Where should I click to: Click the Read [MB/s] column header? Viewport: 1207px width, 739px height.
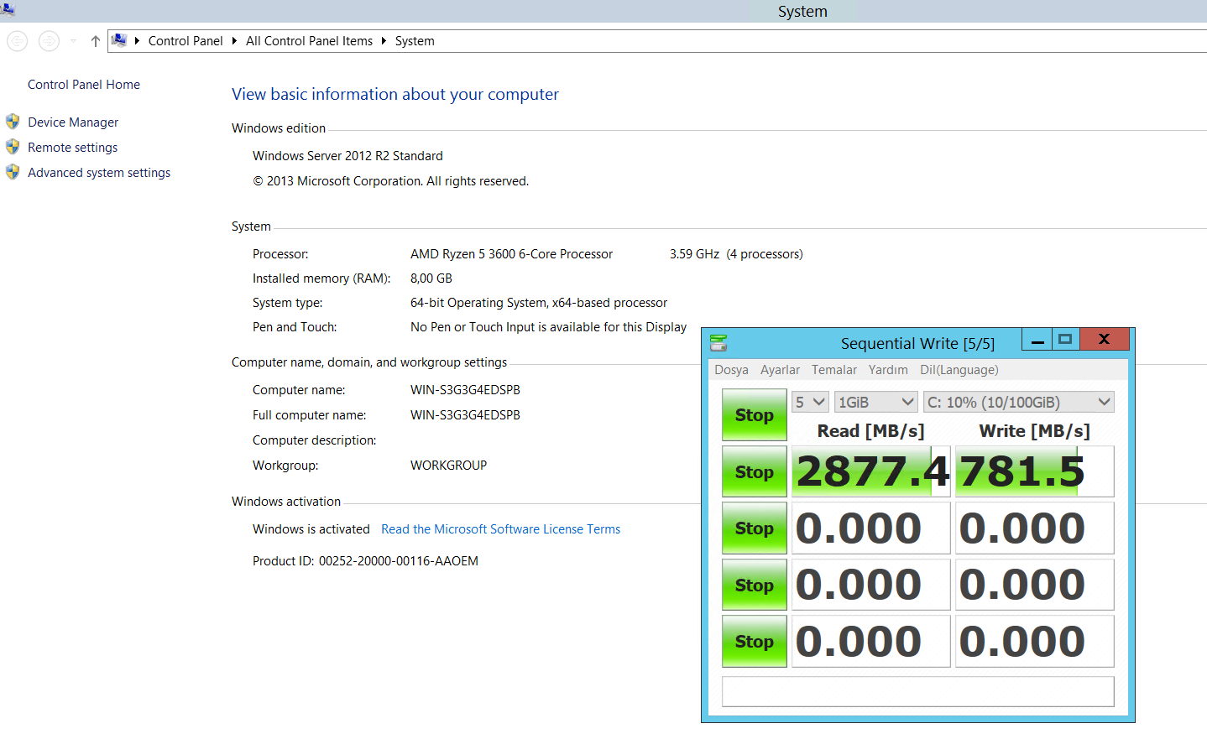pyautogui.click(x=871, y=431)
